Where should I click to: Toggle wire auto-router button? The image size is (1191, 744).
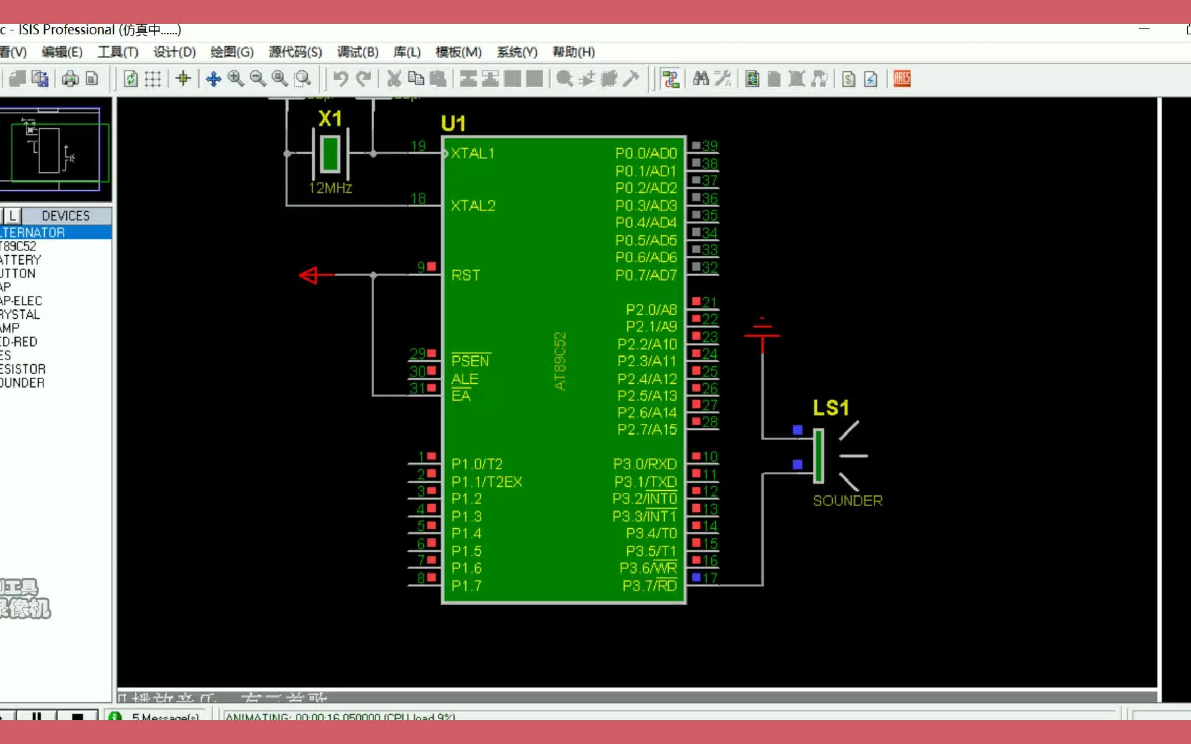point(670,79)
